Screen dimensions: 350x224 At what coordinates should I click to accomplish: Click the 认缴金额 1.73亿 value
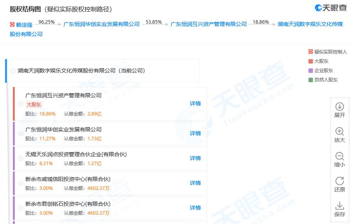[94, 139]
